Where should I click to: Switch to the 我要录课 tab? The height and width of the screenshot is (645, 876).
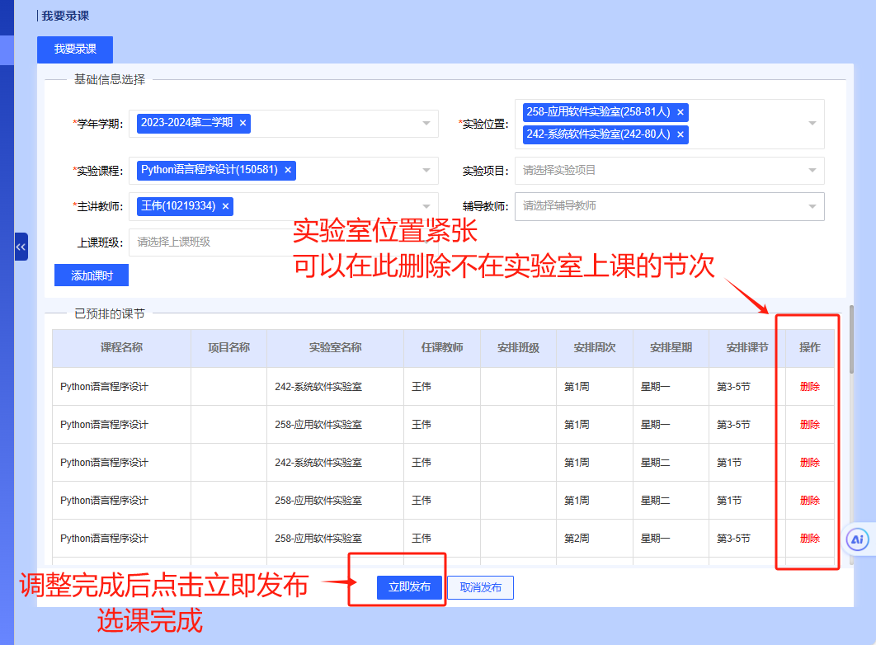(x=75, y=49)
